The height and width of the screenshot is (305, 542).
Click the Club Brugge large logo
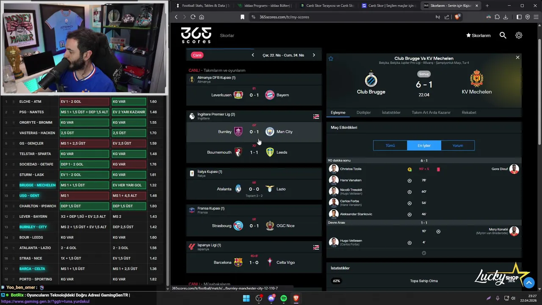371,79
